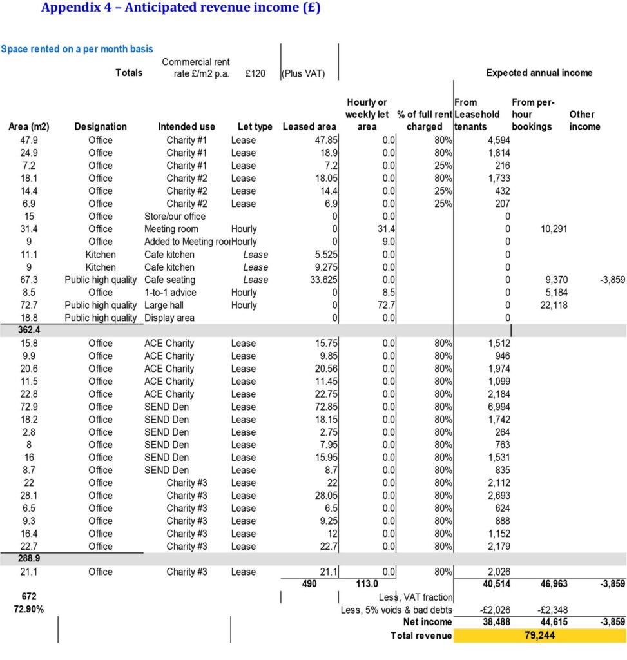Image resolution: width=627 pixels, height=660 pixels.
Task: Click the -£2,348 voids deduction
Action: (552, 610)
